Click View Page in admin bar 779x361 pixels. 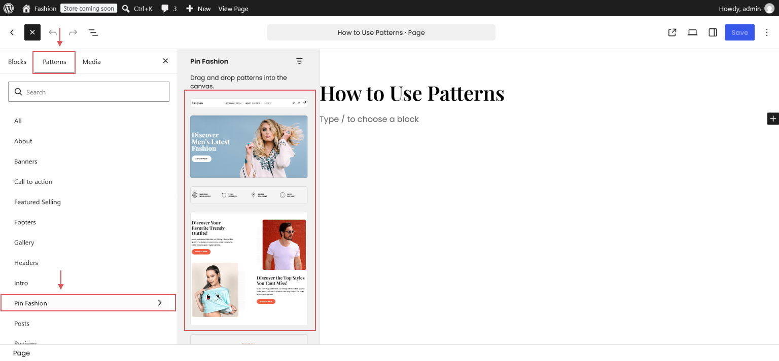coord(233,9)
